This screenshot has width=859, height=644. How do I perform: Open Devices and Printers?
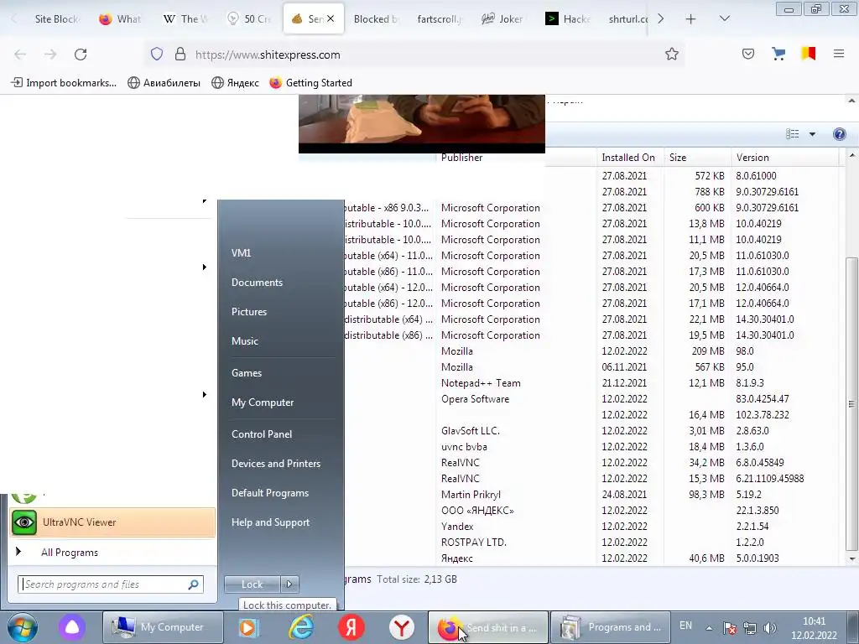[x=275, y=463]
